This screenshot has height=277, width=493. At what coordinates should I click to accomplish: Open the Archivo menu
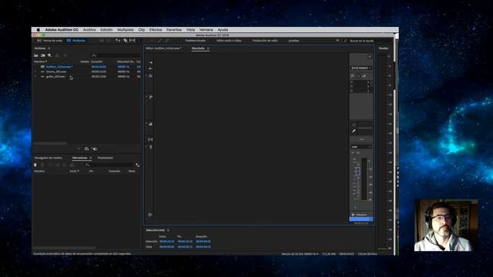(x=89, y=30)
